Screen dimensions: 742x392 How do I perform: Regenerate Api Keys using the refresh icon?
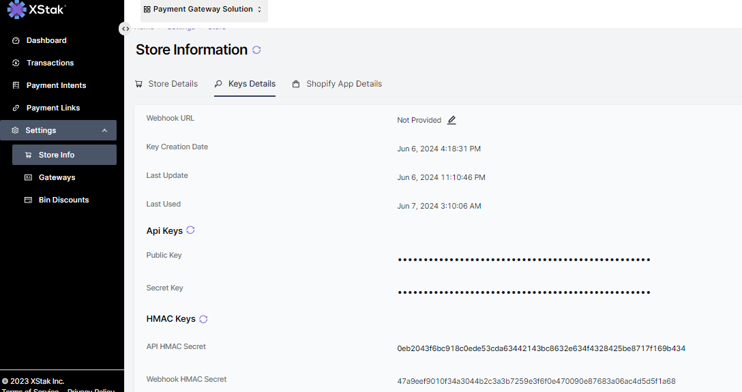click(190, 230)
